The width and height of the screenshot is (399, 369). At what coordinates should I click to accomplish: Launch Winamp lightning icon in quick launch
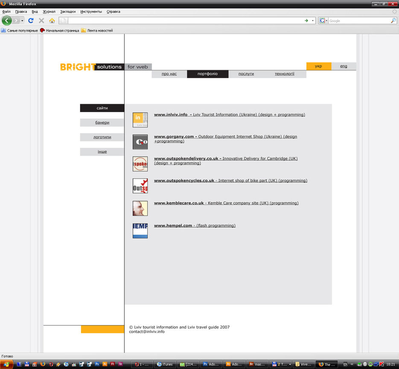[x=58, y=364]
